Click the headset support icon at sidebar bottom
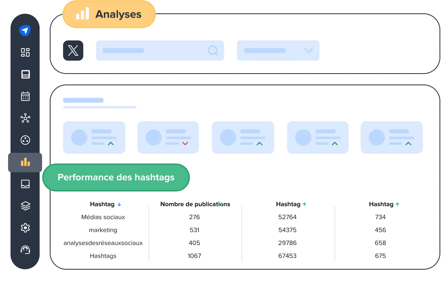 click(25, 249)
